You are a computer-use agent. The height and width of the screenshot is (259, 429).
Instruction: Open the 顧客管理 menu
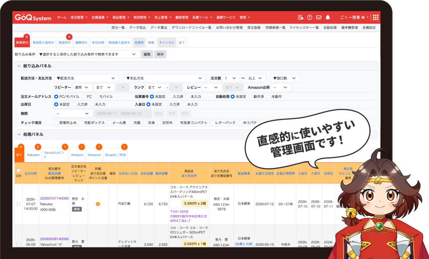(182, 17)
